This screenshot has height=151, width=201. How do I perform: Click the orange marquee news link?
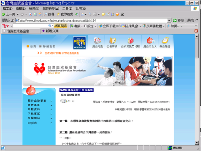(62, 53)
